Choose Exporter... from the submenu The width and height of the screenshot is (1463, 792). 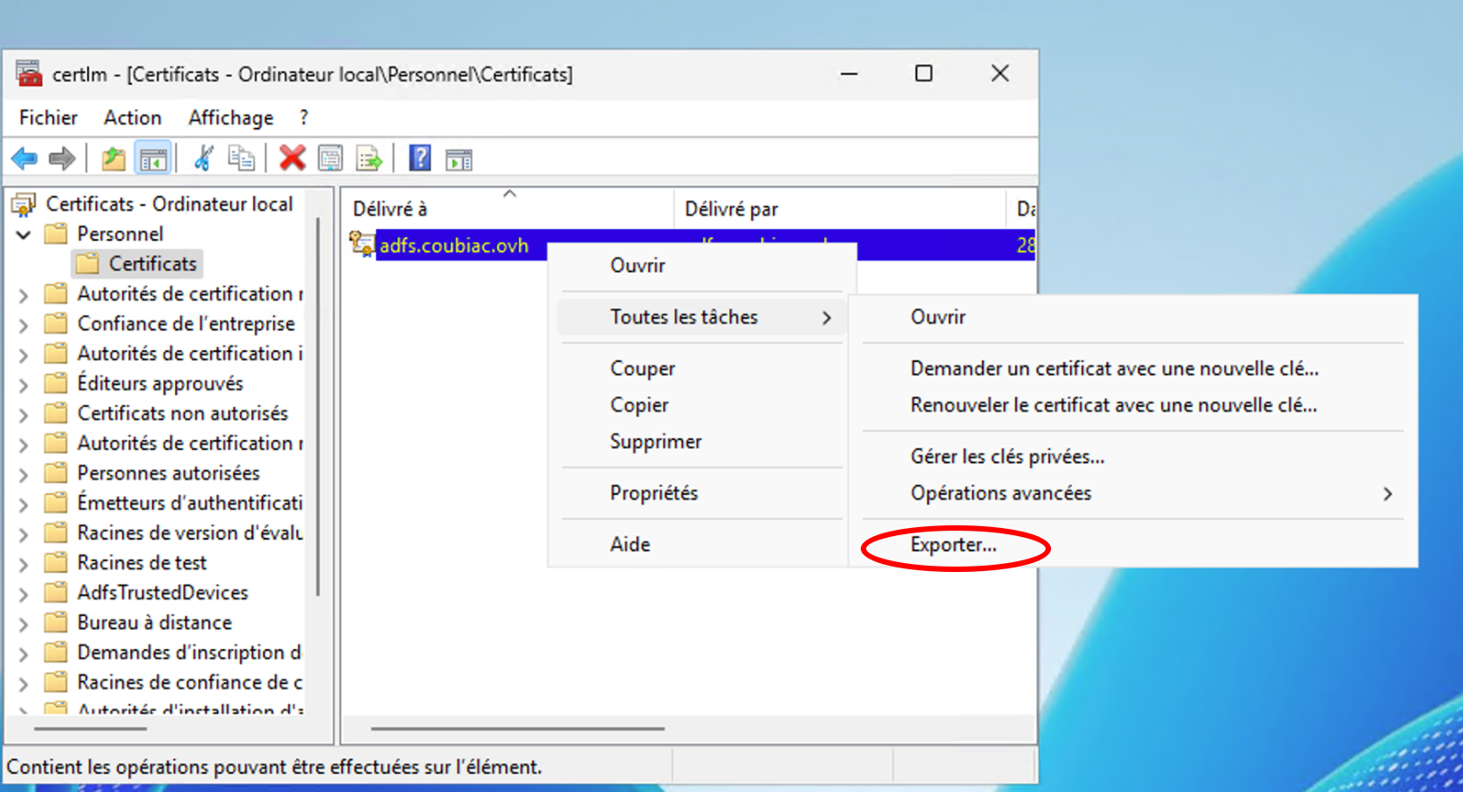click(x=953, y=545)
